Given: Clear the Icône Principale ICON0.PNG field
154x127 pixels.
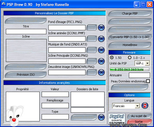Looking at the screenshot, I should click(x=101, y=61).
